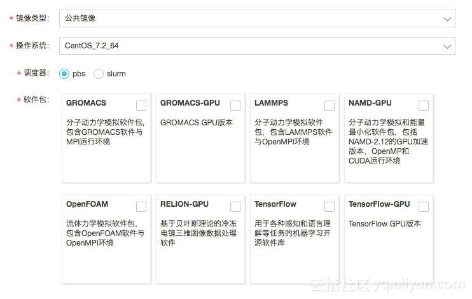This screenshot has height=299, width=472.
Task: Click the 软件包 field label
Action: coord(36,100)
